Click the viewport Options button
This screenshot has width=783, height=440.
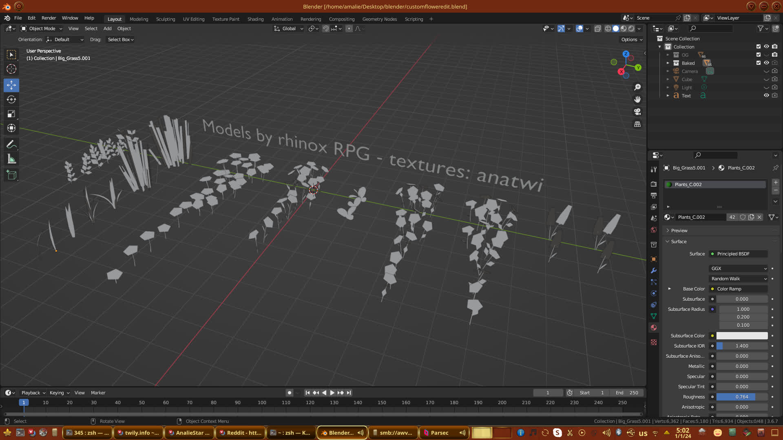(x=631, y=40)
